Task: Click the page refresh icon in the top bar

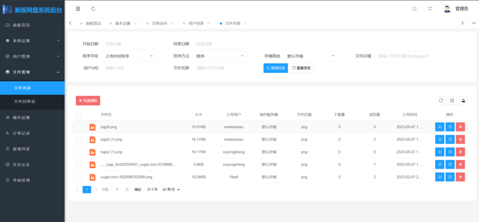Action: 94,9
